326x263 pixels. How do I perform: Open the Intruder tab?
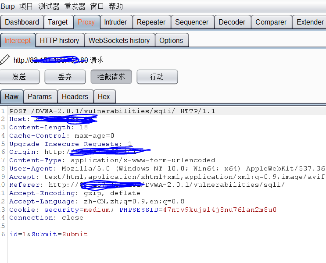click(x=115, y=22)
